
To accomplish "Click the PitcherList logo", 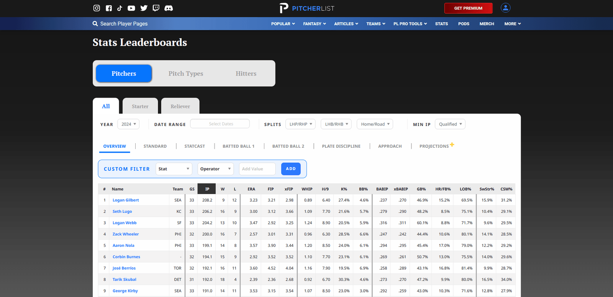I will pyautogui.click(x=307, y=8).
